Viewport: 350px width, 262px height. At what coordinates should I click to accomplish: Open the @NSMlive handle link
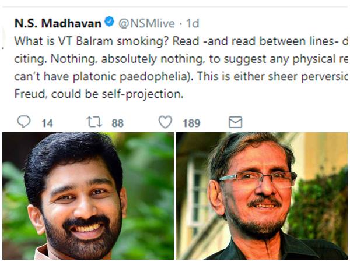pos(145,23)
